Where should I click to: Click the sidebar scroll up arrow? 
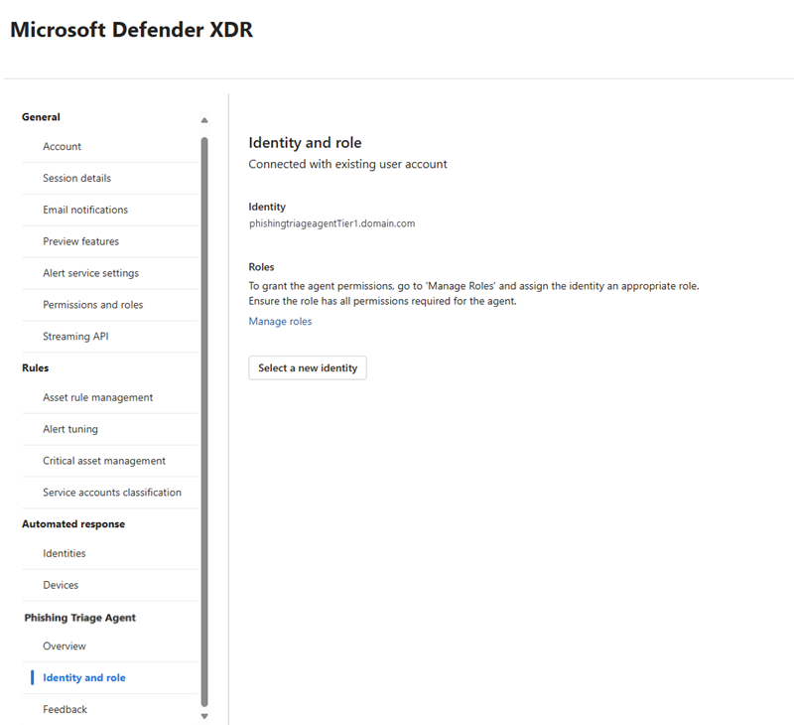[204, 120]
